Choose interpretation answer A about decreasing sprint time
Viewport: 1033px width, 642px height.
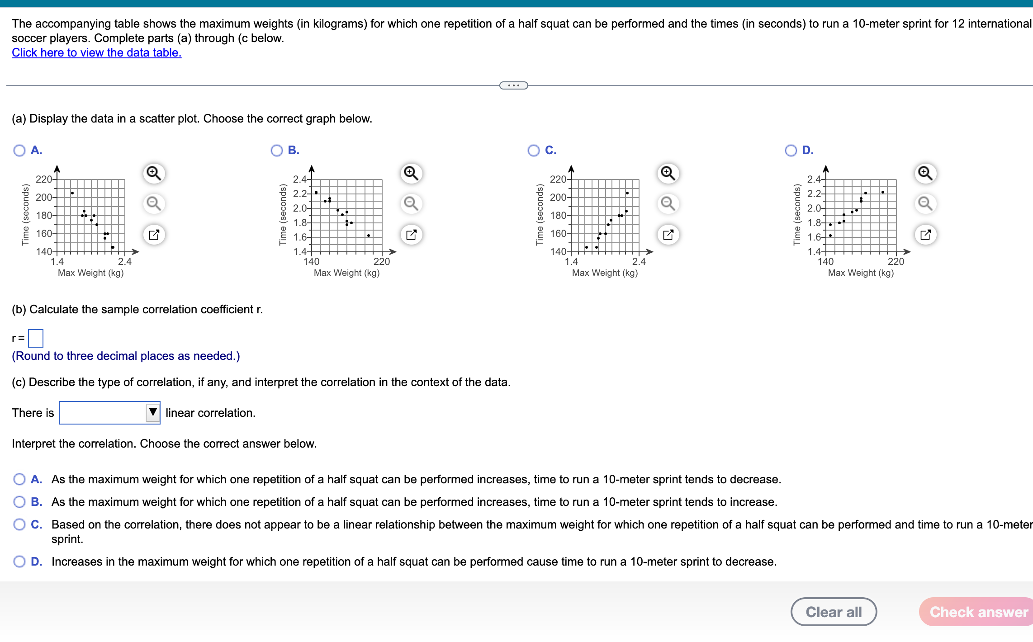point(19,479)
